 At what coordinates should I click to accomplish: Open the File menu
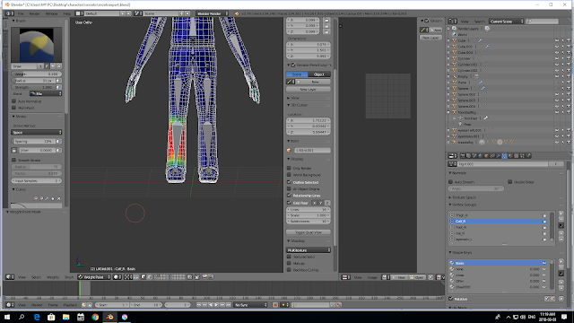tap(21, 13)
